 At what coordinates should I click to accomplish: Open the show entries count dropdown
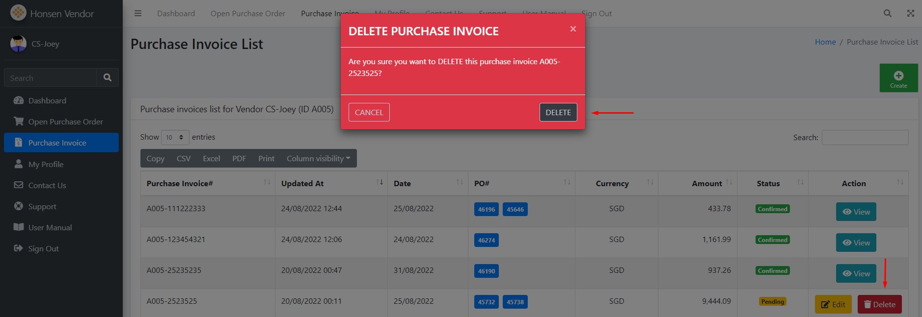tap(175, 137)
